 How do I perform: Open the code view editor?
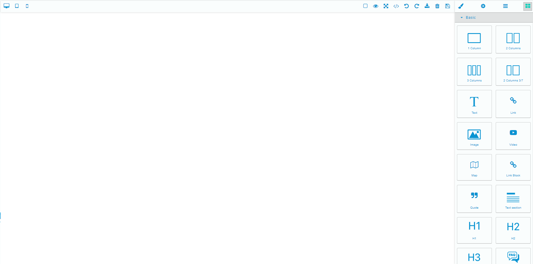tap(396, 6)
